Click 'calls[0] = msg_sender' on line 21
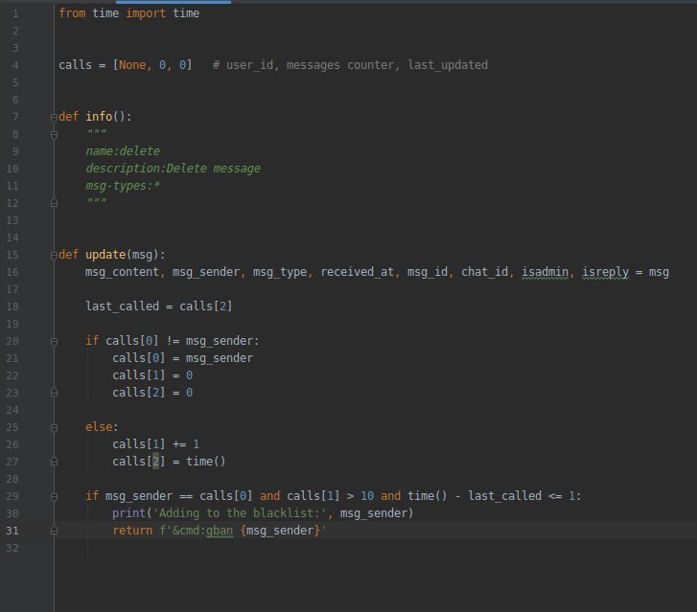The width and height of the screenshot is (697, 612). pos(183,358)
